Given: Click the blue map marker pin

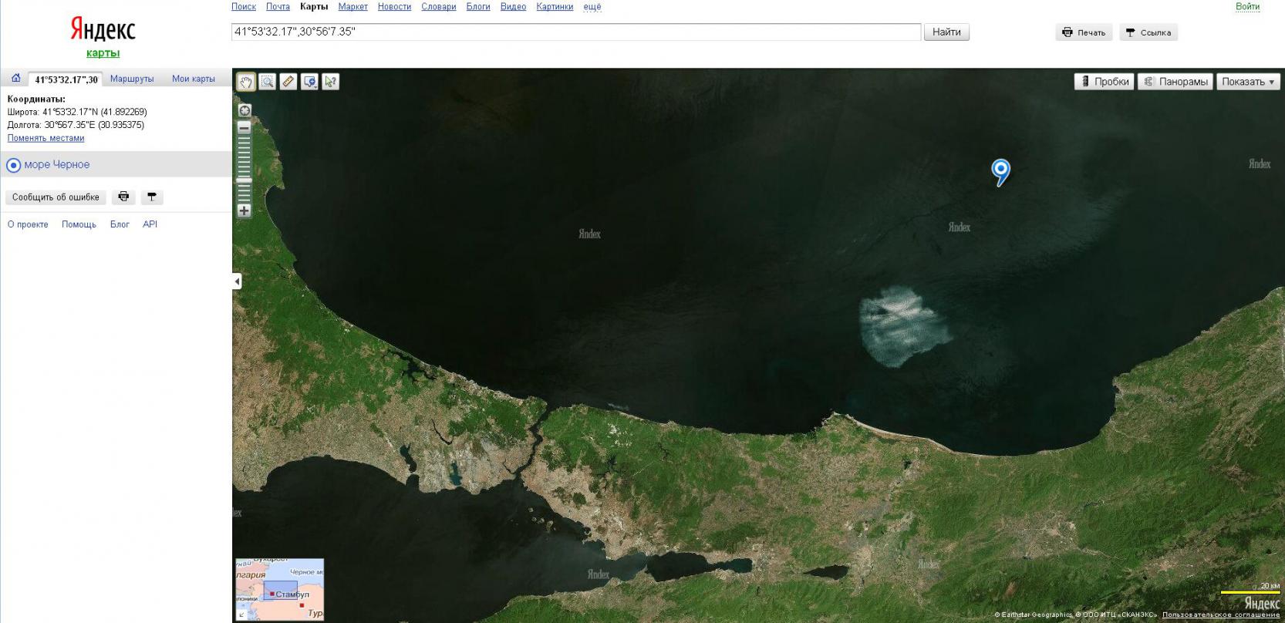Looking at the screenshot, I should point(1000,171).
